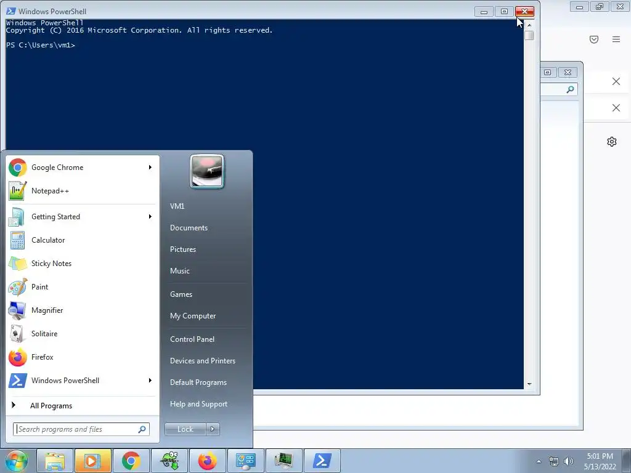Open Devices and Printers
Screen dimensions: 631x473
point(203,361)
